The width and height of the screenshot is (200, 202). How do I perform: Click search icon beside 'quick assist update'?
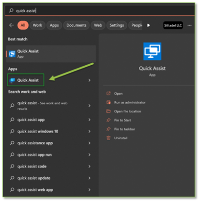tap(12, 178)
